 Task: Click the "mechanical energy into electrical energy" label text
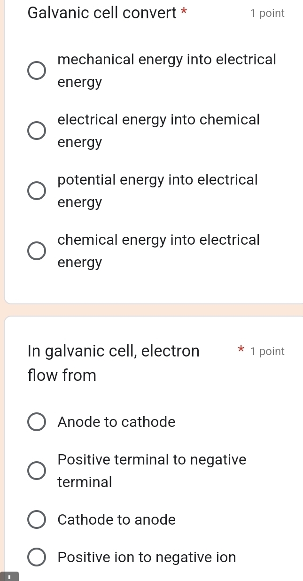166,70
